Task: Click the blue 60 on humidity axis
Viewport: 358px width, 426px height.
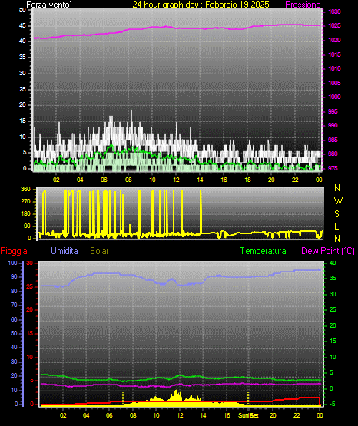Action: (x=14, y=319)
